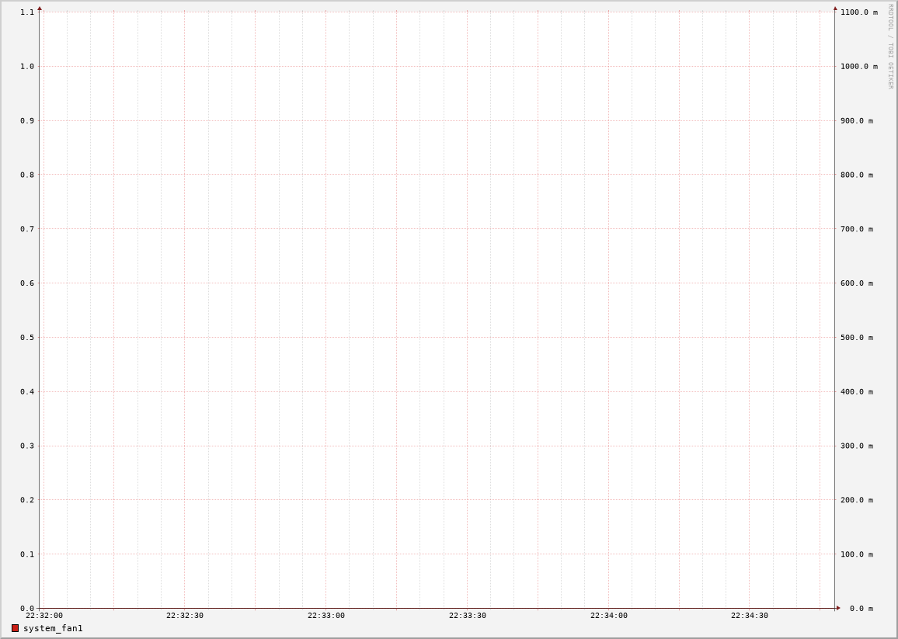Click the red arrow atop right axis
898x639 pixels.
tap(835, 9)
